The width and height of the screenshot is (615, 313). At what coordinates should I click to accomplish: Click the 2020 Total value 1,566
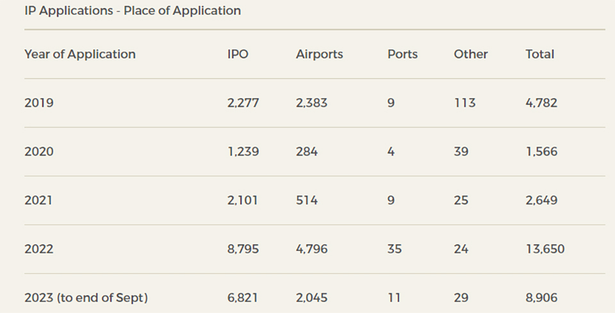541,152
